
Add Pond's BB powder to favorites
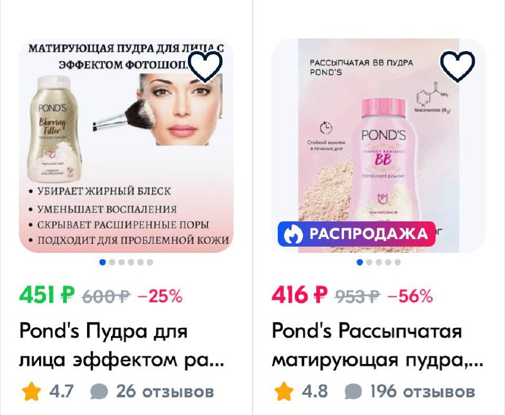tap(458, 66)
